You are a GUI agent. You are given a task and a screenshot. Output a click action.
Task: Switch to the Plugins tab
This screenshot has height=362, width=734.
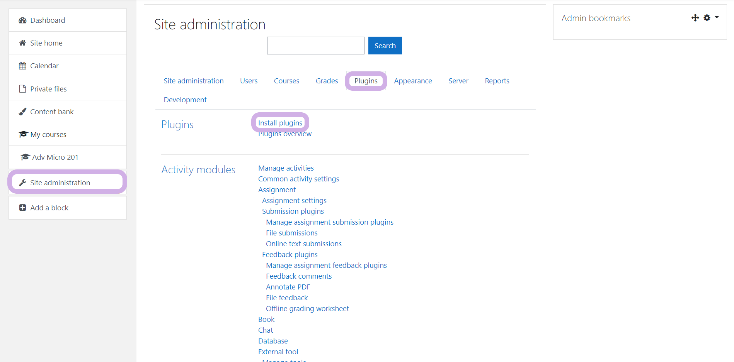click(x=366, y=81)
